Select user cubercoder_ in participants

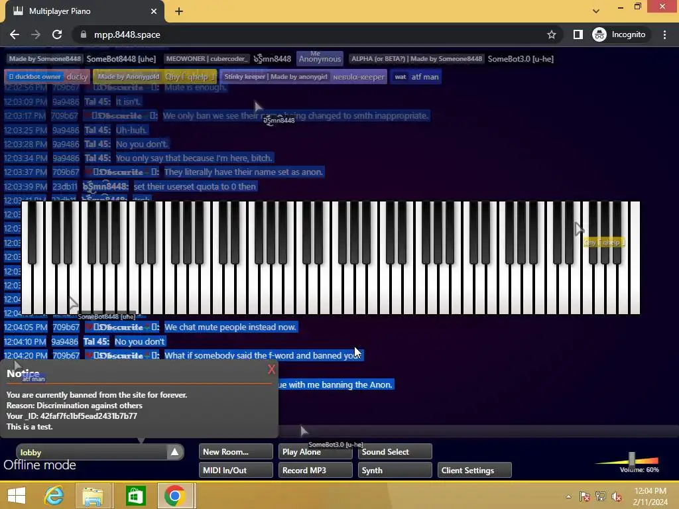point(206,59)
